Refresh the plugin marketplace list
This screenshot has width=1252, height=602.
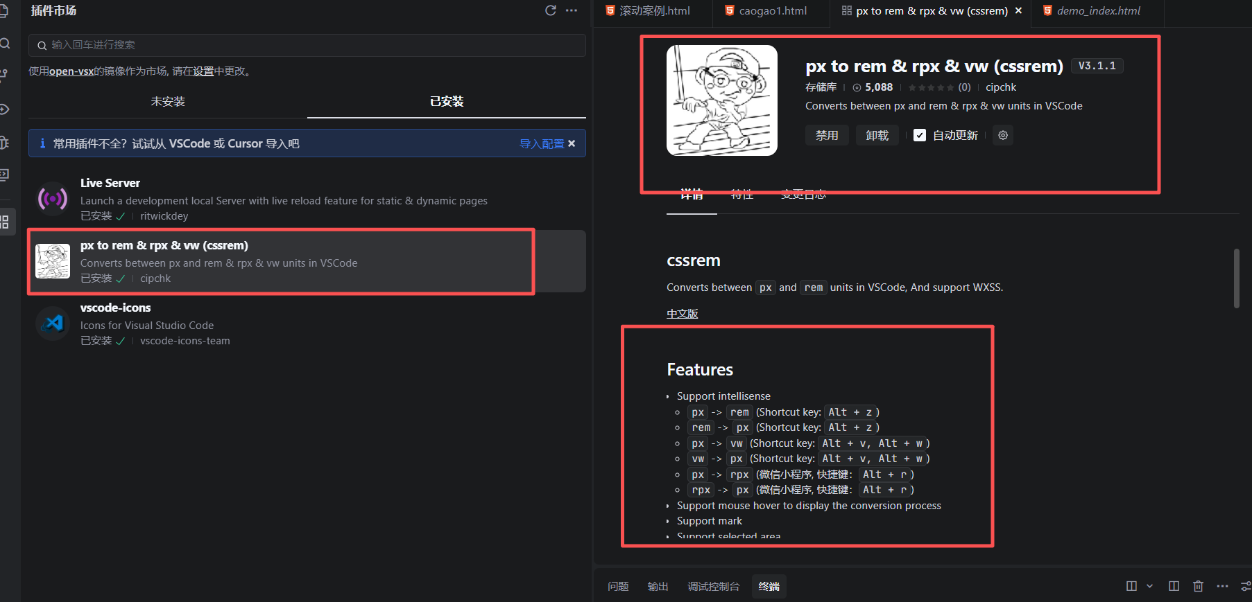click(x=551, y=10)
